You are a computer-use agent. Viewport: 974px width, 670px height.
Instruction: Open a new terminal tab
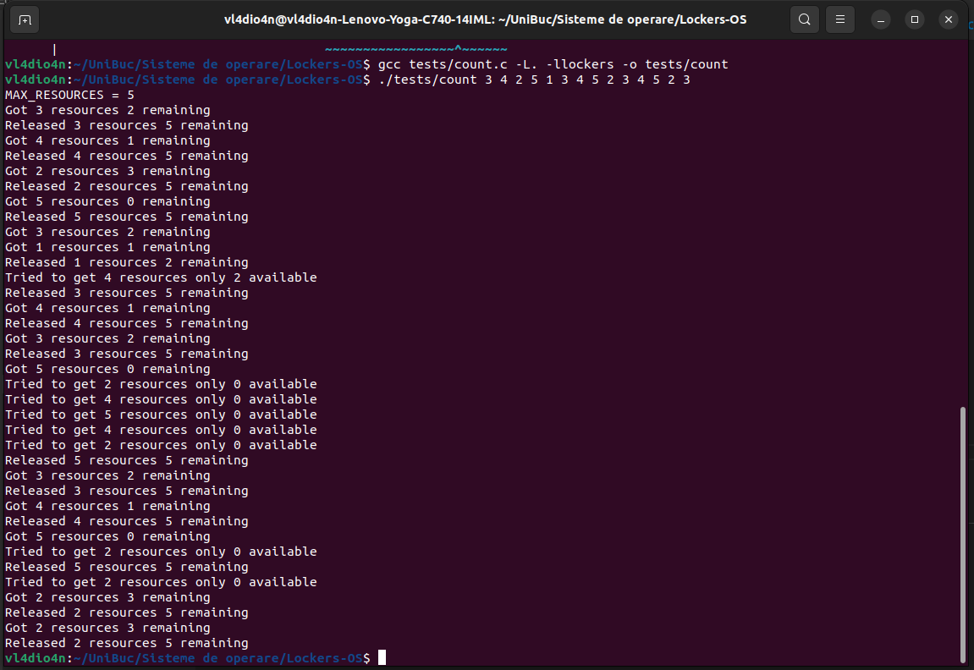coord(25,19)
